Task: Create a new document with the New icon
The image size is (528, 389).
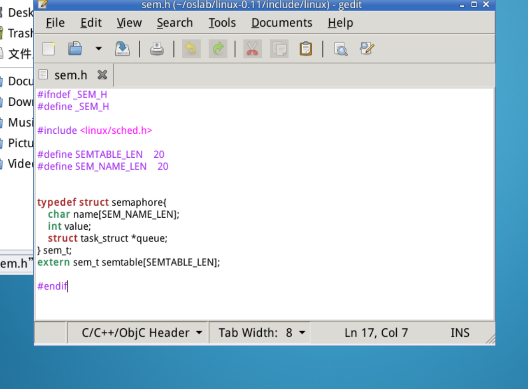Action: click(x=49, y=49)
